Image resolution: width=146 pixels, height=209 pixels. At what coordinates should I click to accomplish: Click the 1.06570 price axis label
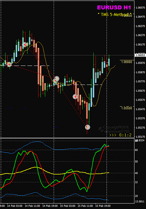tap(140, 8)
